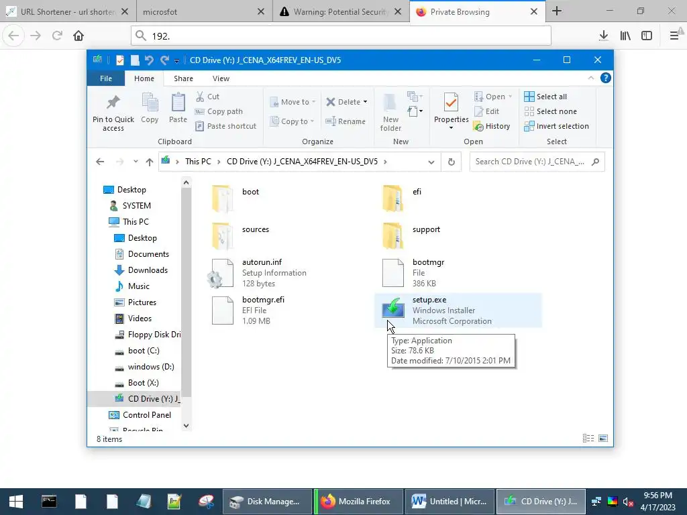
Task: Click the Properties checkmark icon
Action: (452, 103)
